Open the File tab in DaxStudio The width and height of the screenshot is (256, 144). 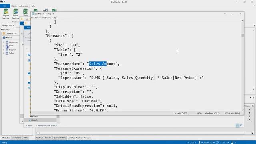pos(5,6)
